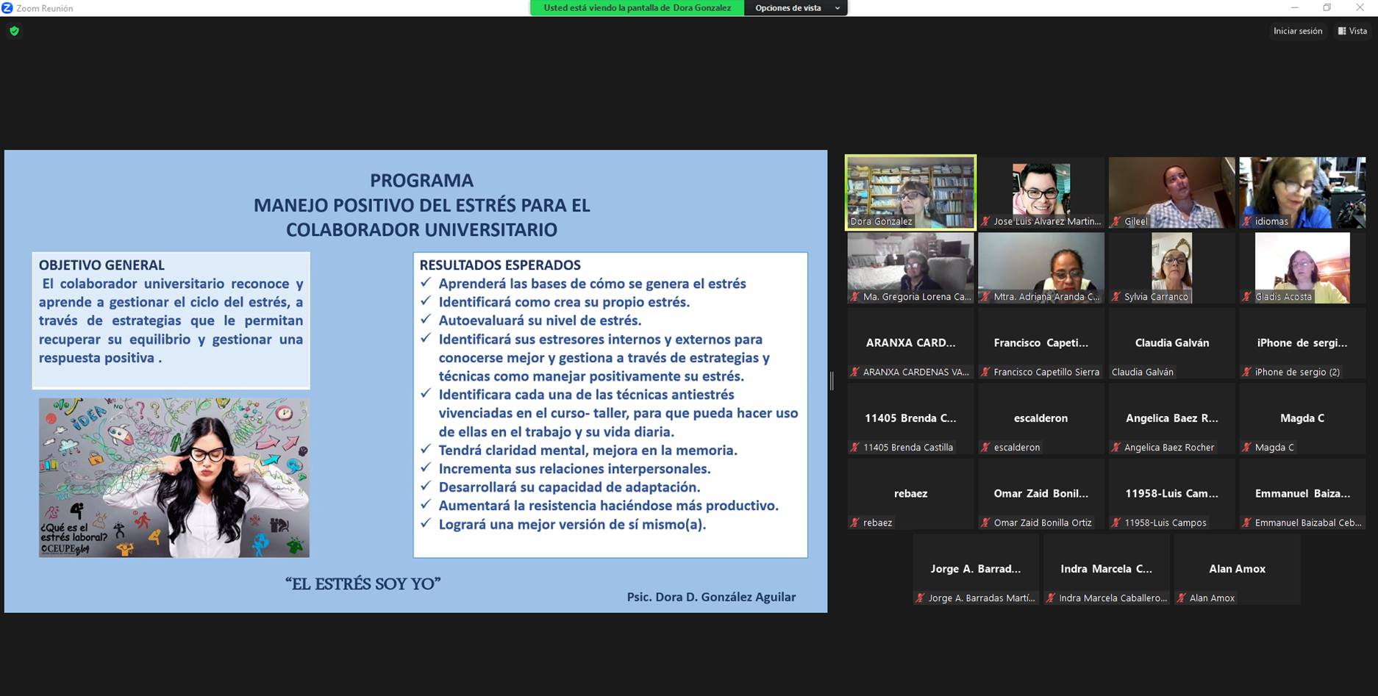Open the Vista layout menu

tap(1352, 31)
